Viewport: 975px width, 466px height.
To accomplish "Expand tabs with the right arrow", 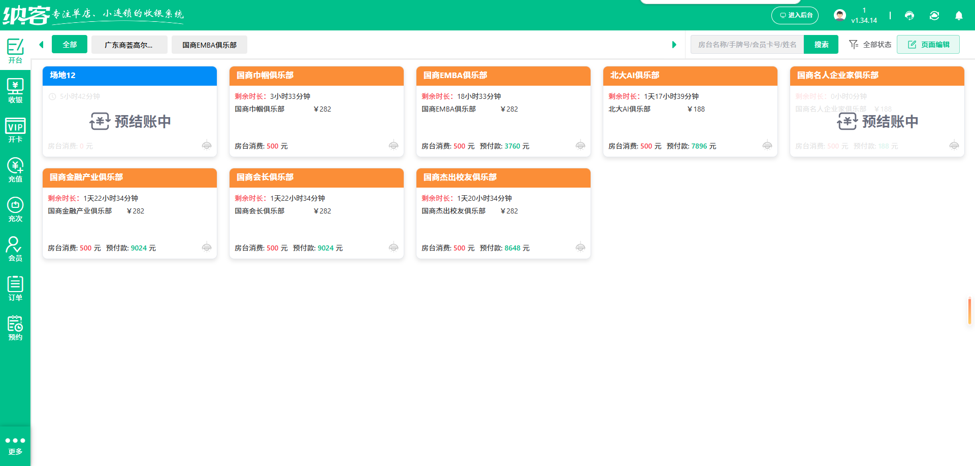I will 674,45.
